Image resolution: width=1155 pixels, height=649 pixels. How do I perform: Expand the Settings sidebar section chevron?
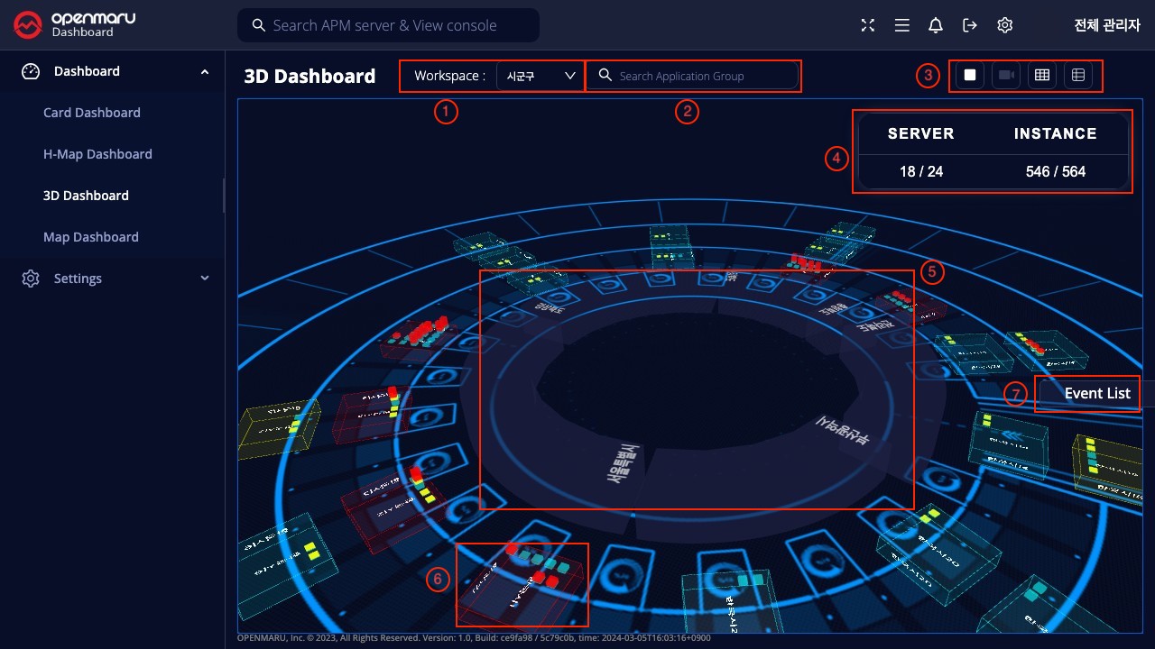click(x=205, y=279)
